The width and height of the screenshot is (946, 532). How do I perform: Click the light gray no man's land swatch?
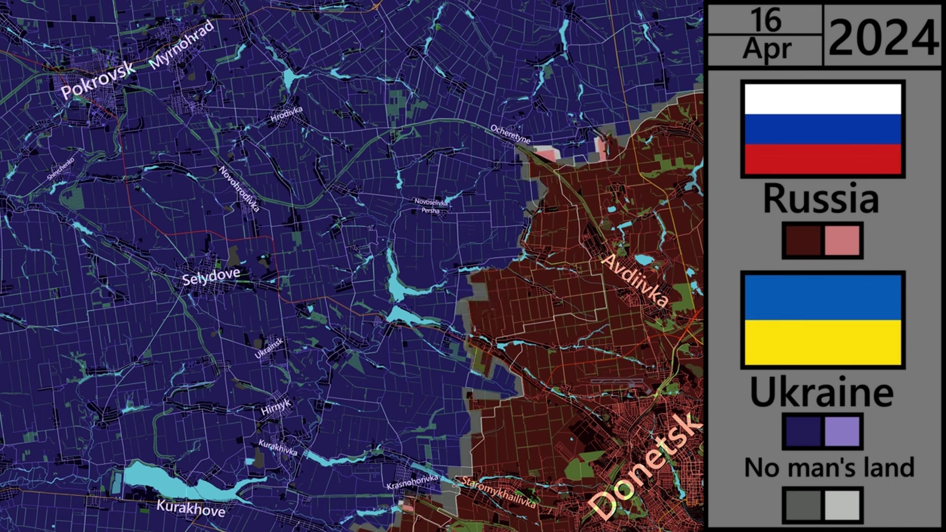tap(842, 505)
